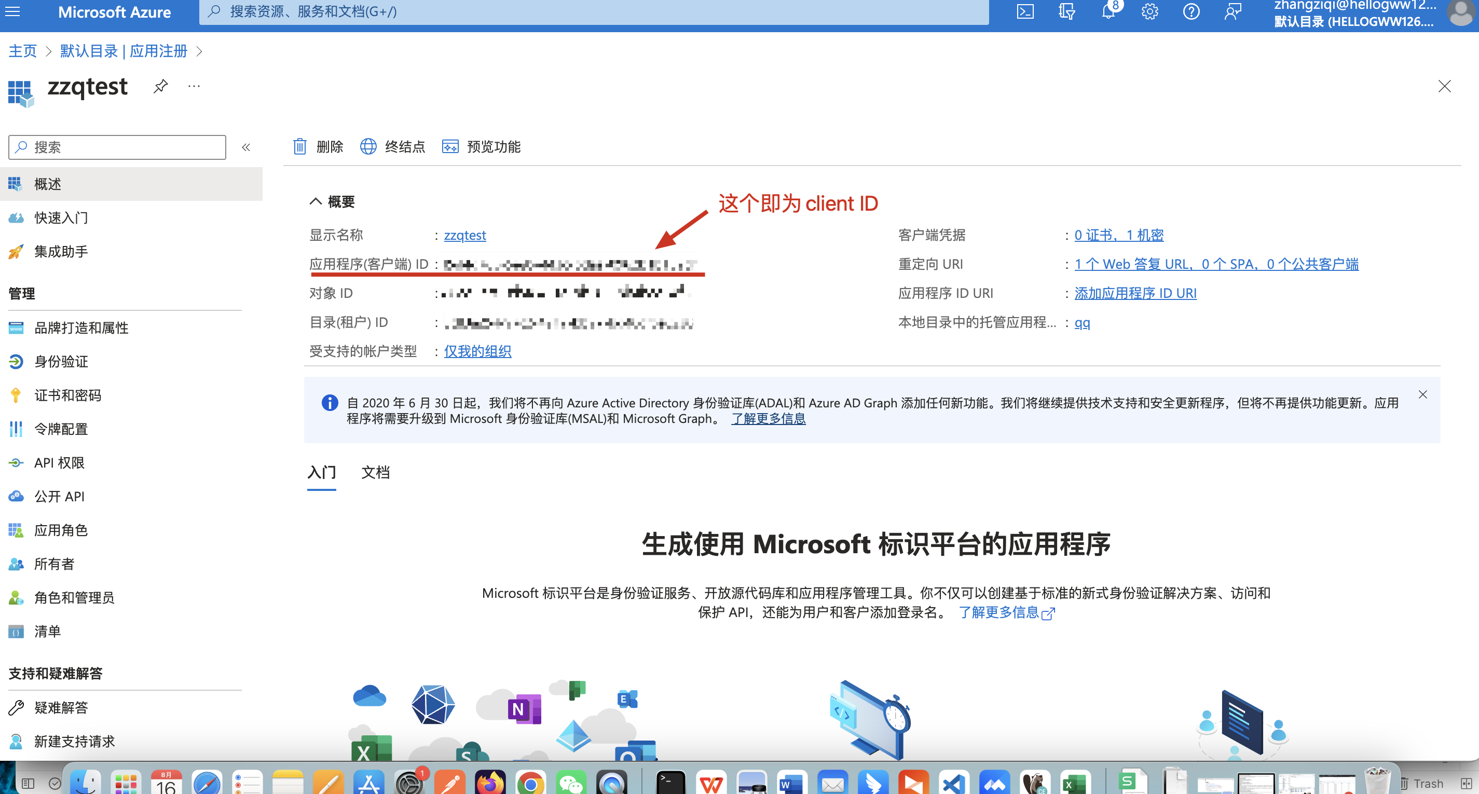Pin zzqtest to the dashboard
The image size is (1479, 794).
click(x=160, y=86)
